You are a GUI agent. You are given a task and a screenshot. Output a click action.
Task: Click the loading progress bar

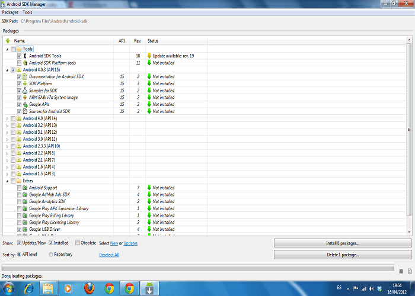click(197, 268)
